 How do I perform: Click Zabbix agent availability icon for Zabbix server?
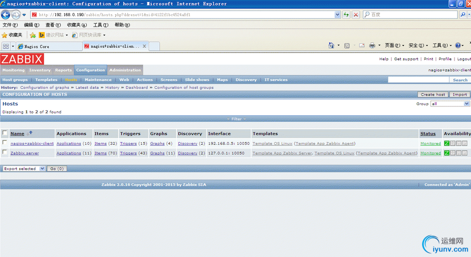point(447,153)
